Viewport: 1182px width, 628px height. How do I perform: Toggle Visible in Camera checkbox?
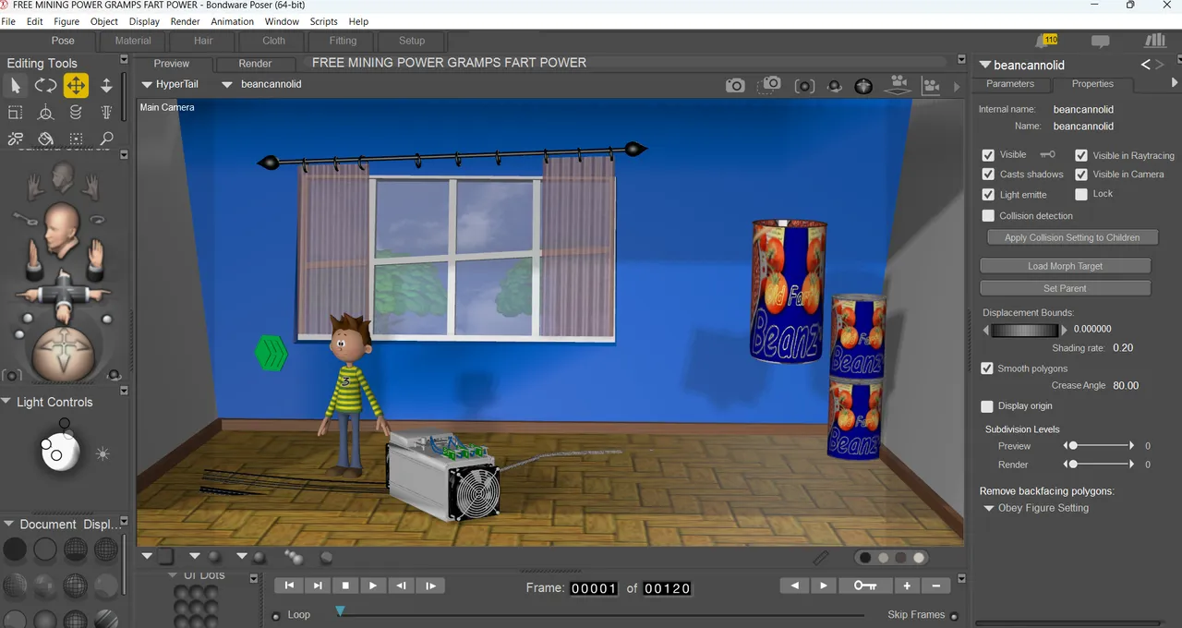click(1081, 175)
